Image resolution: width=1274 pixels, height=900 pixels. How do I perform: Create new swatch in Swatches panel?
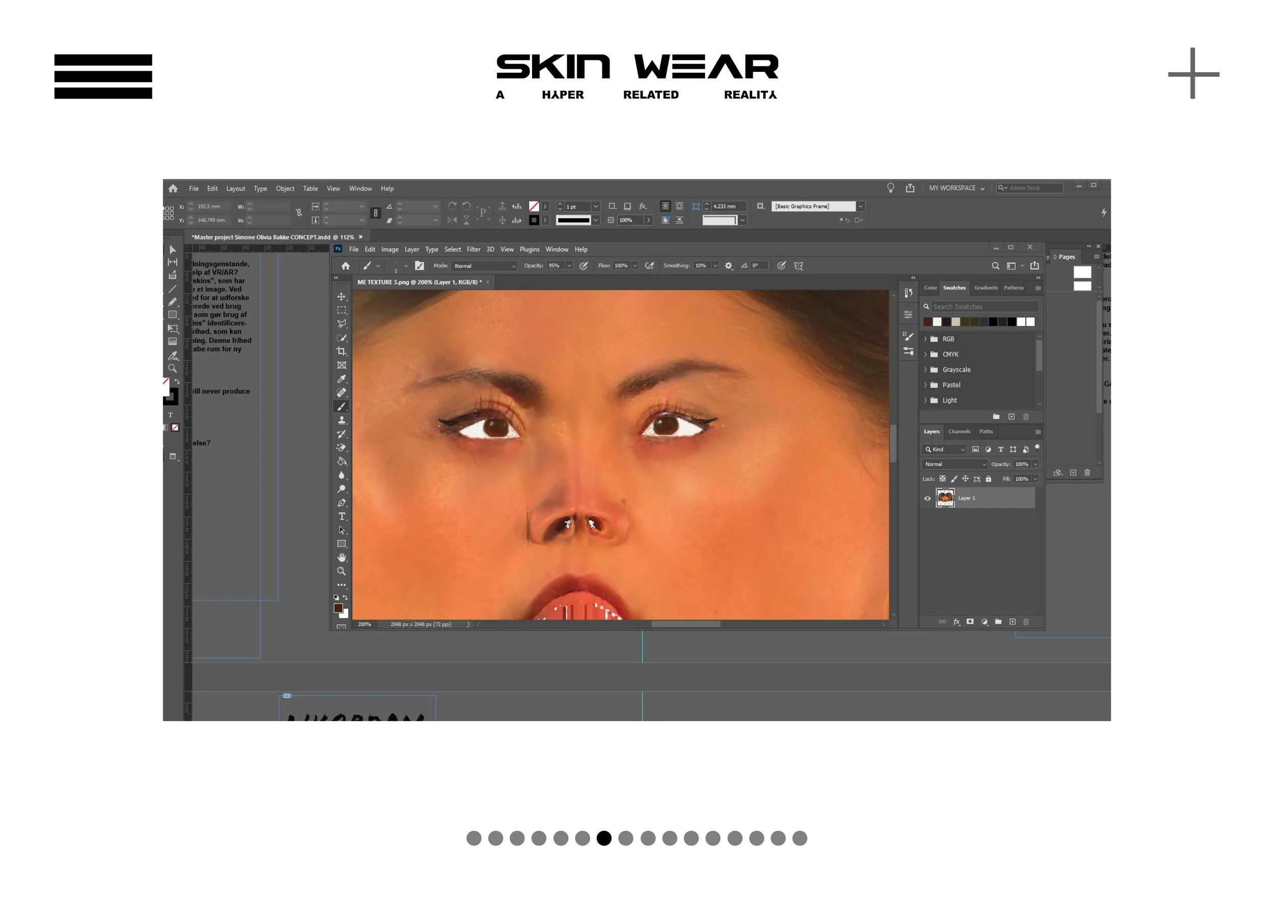[1011, 417]
